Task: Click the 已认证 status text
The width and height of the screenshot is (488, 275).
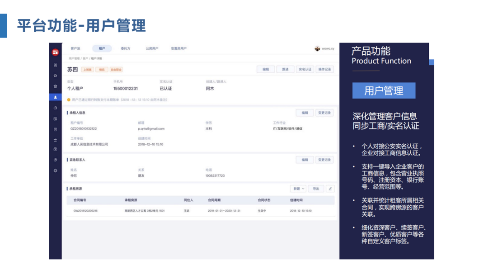Action: 165,89
